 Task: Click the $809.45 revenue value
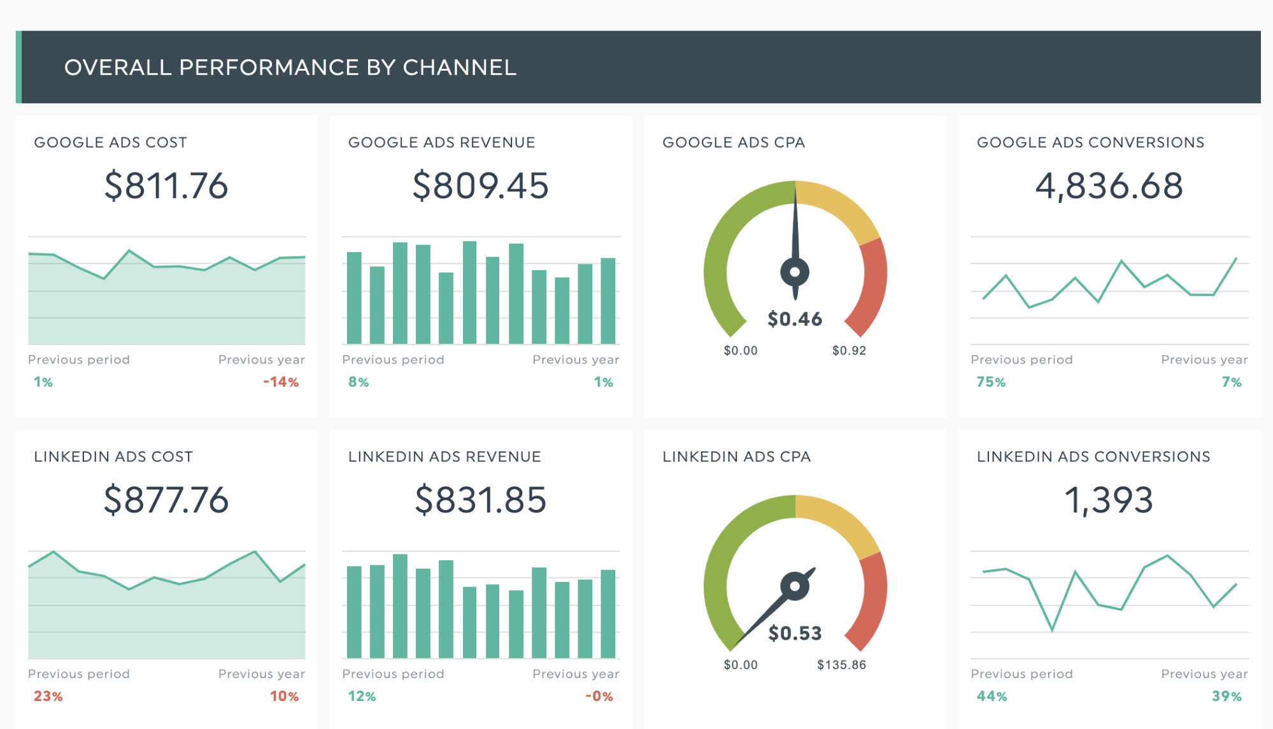tap(481, 185)
